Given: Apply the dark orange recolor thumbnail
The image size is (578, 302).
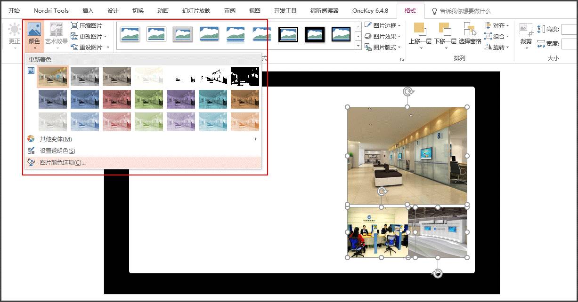Looking at the screenshot, I should click(x=245, y=99).
